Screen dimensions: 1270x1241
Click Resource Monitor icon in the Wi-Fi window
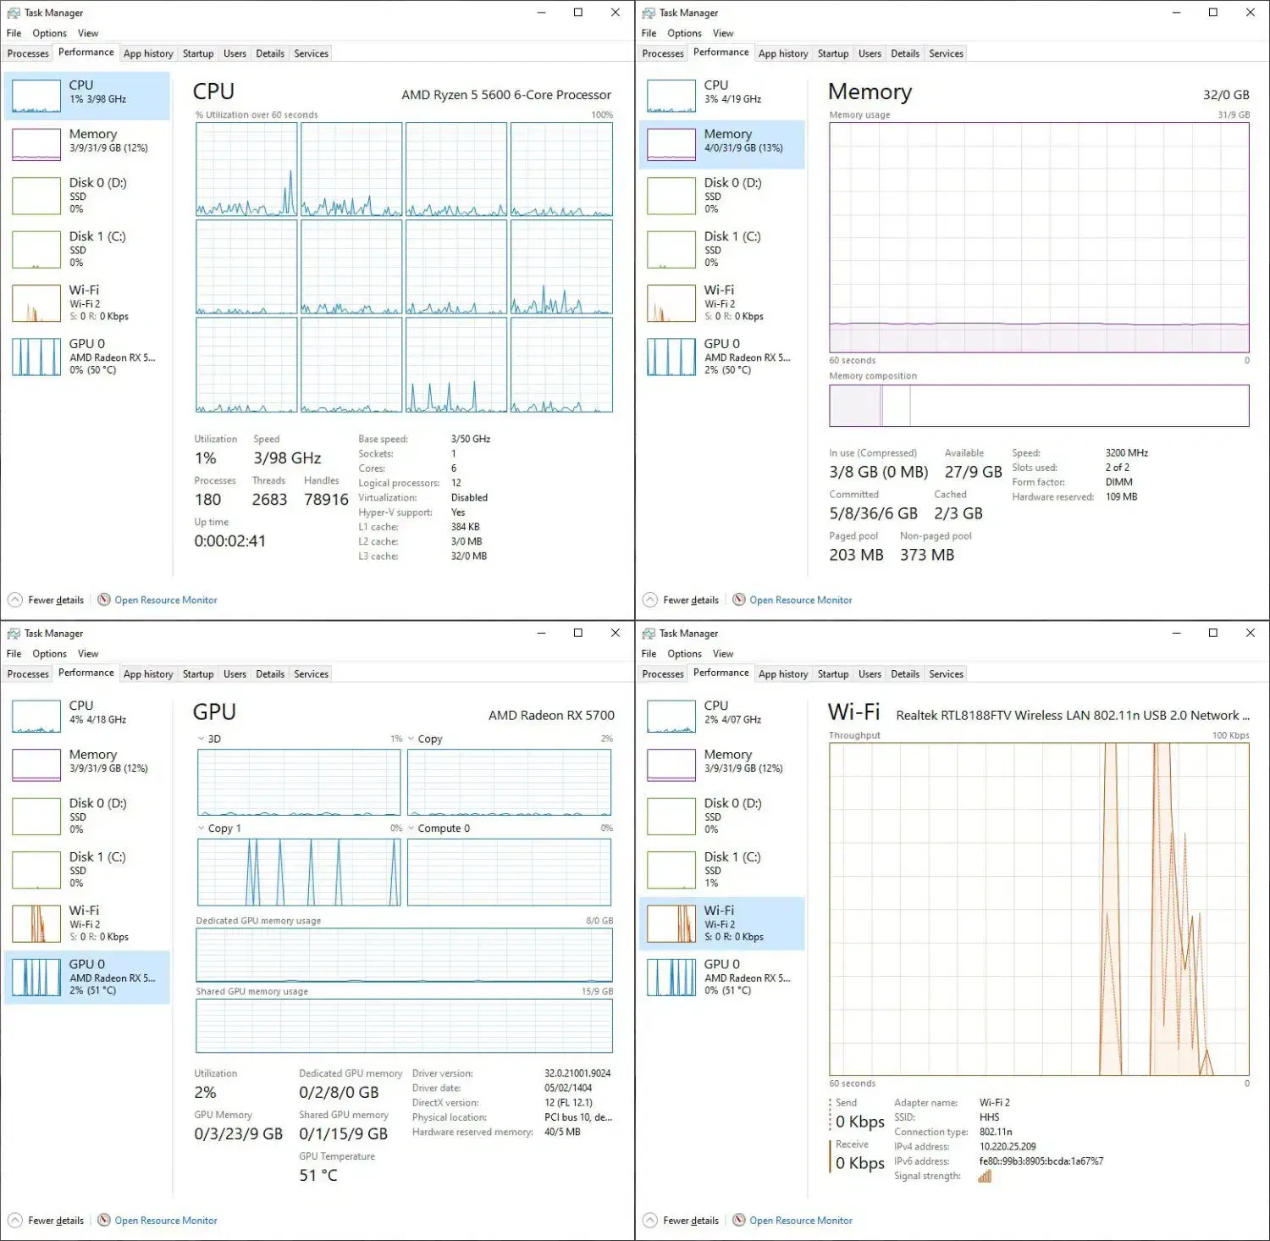pos(739,1220)
